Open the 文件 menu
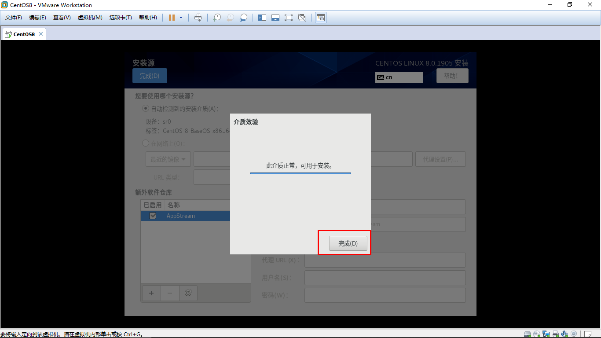 tap(14, 18)
